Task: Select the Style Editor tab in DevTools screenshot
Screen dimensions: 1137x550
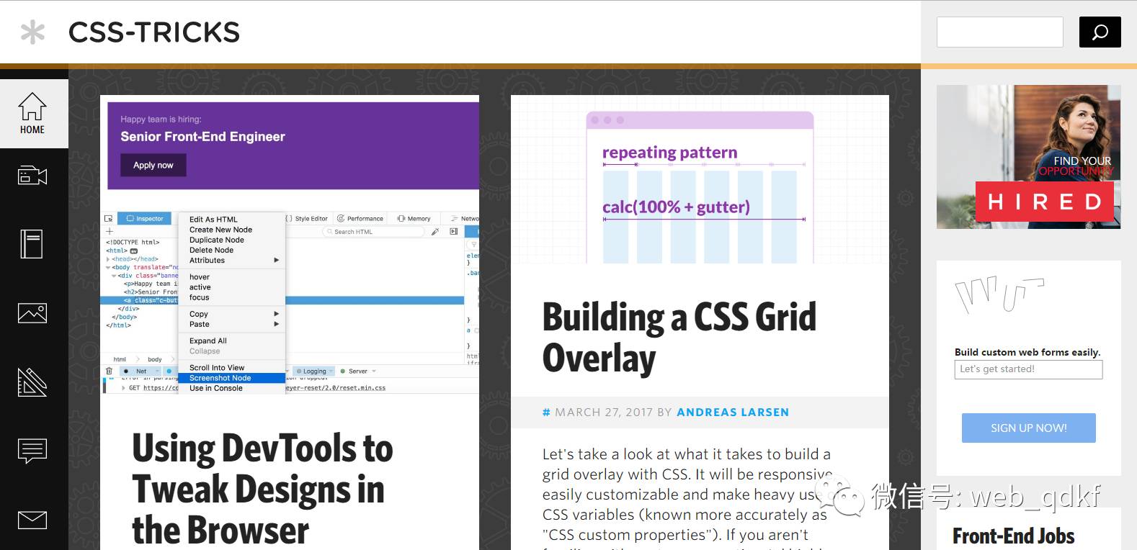Action: [306, 218]
